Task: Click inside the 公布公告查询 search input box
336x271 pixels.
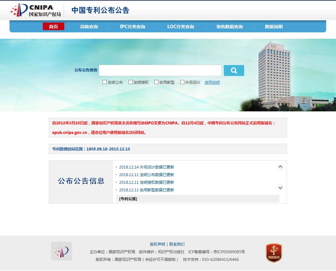Action: (160, 70)
